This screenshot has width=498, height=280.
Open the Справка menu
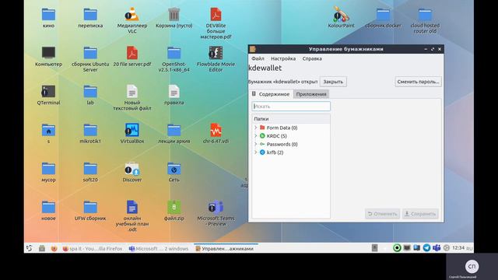(x=312, y=59)
